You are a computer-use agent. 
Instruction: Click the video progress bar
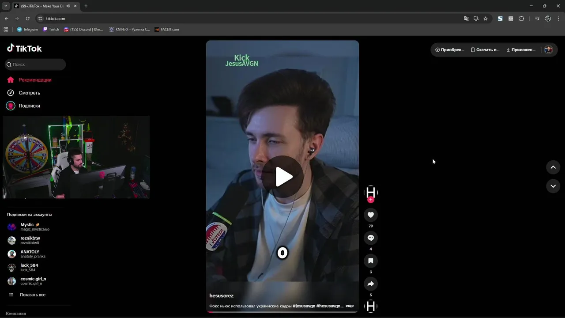coord(282,312)
